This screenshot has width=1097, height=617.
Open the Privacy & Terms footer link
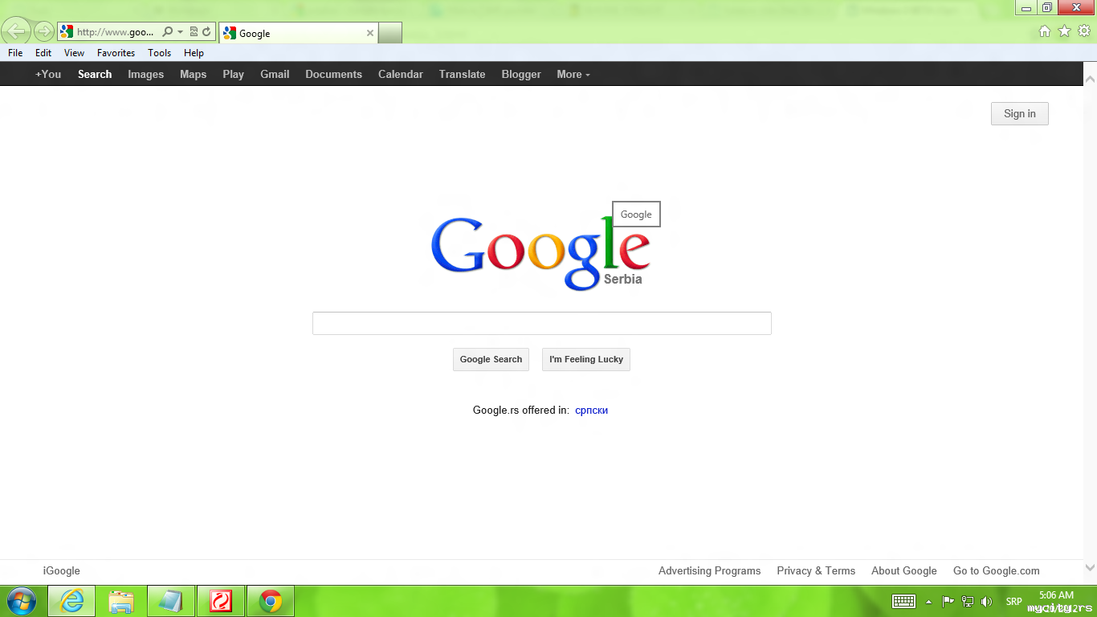coord(816,570)
